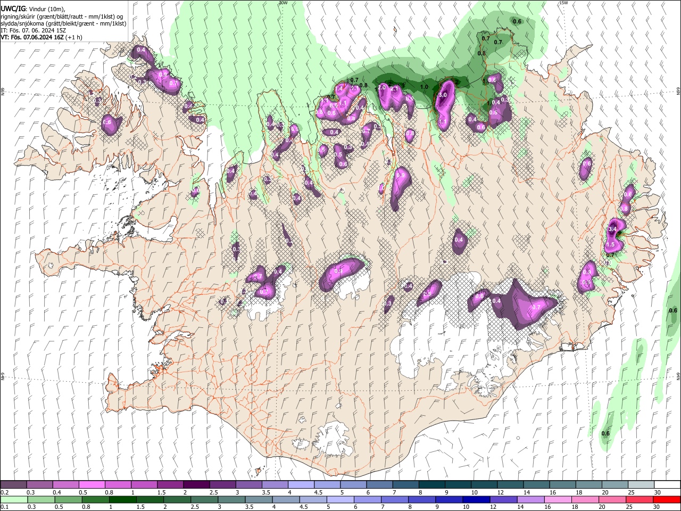
Task: Click the UWC/IG Vindur (10m) title text
Action: [33, 9]
